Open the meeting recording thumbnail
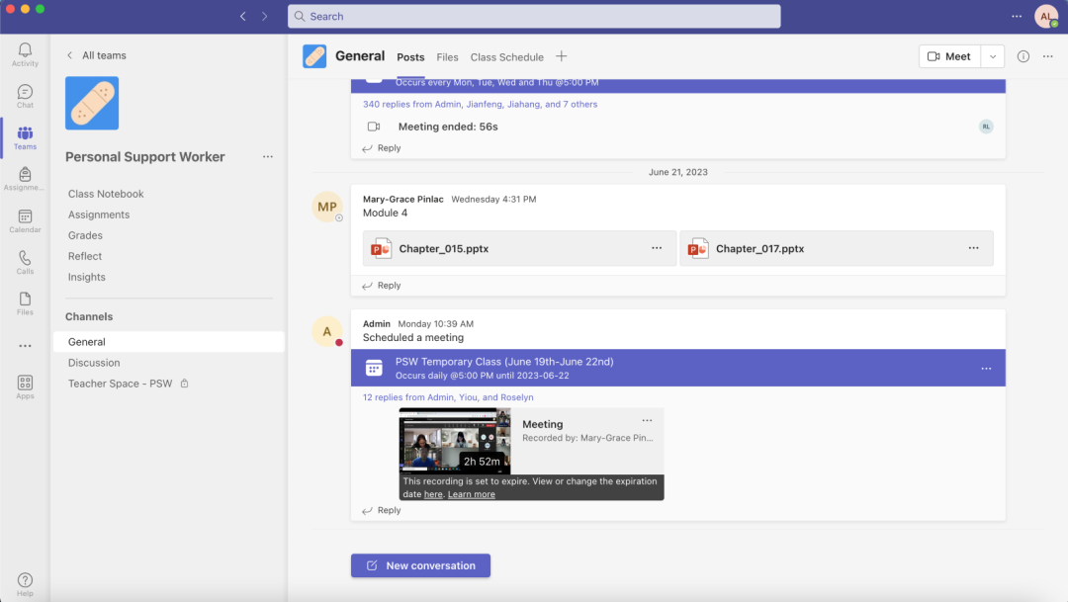1068x602 pixels. tap(454, 441)
